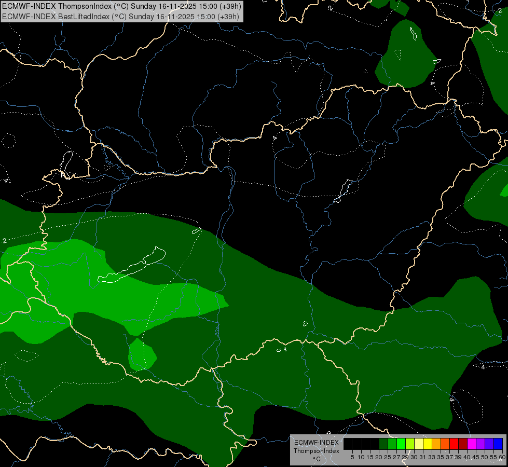Click the legend scale value '5'
508x467 pixels.
tap(352, 457)
